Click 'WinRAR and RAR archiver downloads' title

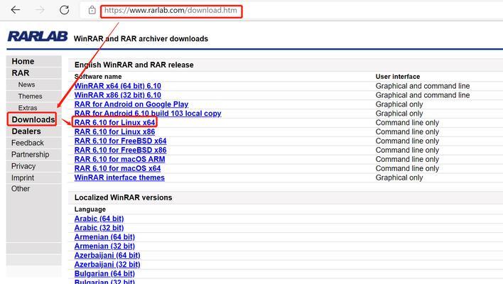pyautogui.click(x=141, y=39)
